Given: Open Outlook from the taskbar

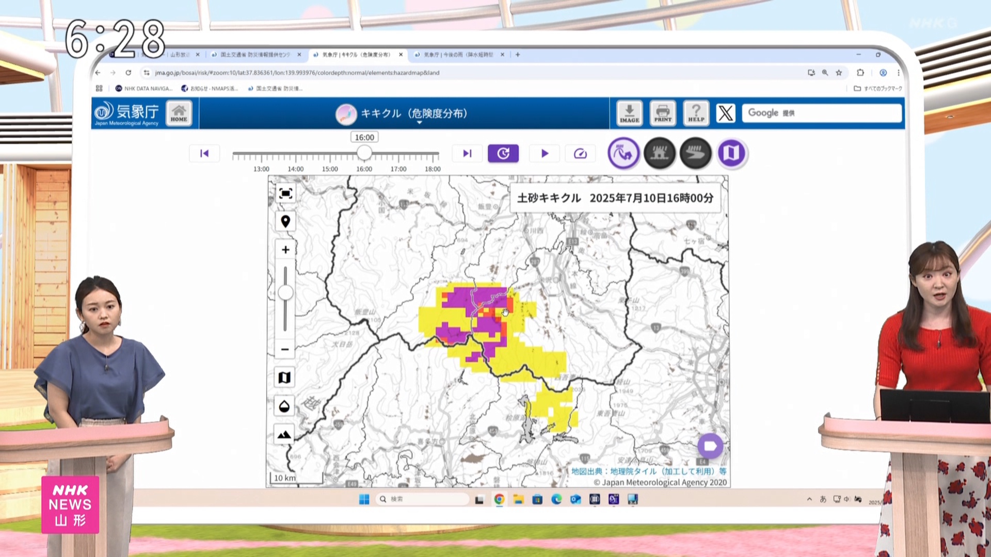Looking at the screenshot, I should coord(576,499).
